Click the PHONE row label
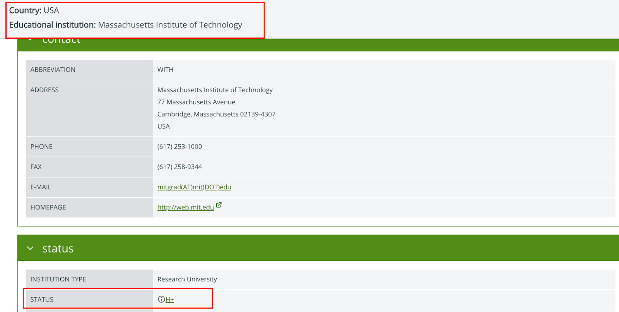619x312 pixels. tap(41, 147)
